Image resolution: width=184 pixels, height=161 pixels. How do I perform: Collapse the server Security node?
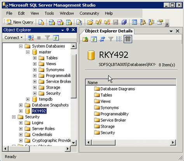(x=14, y=117)
